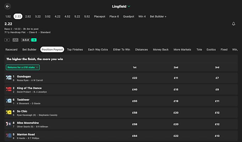This screenshot has height=142, width=242.
Task: Switch to the Either To Win tab
Action: pyautogui.click(x=121, y=50)
